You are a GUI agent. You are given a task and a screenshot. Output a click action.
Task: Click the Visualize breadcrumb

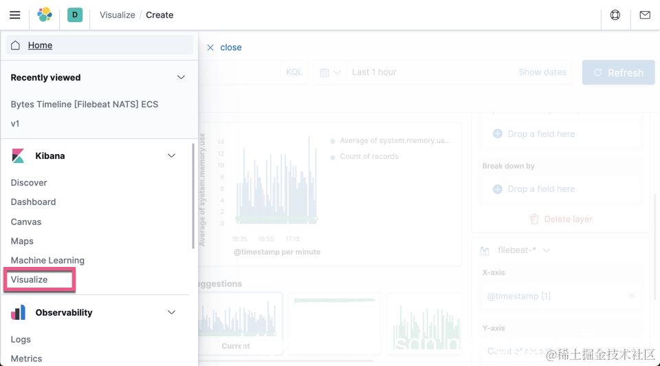[x=118, y=15]
